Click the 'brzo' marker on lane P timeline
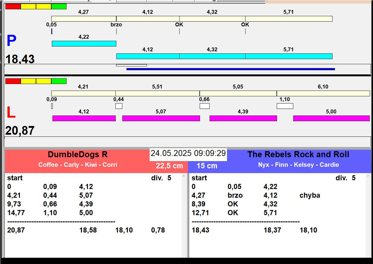The width and height of the screenshot is (373, 264). pos(116,25)
